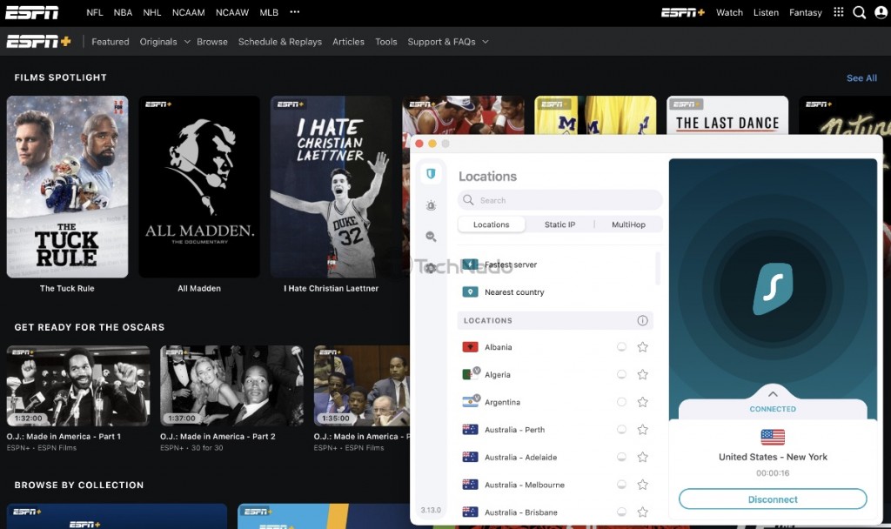Open the Fantasy link
Screen dimensions: 891x529
(x=805, y=12)
